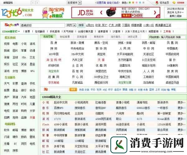Open the 选择城市 city dropdown
This screenshot has width=187, height=155.
coord(74,2)
